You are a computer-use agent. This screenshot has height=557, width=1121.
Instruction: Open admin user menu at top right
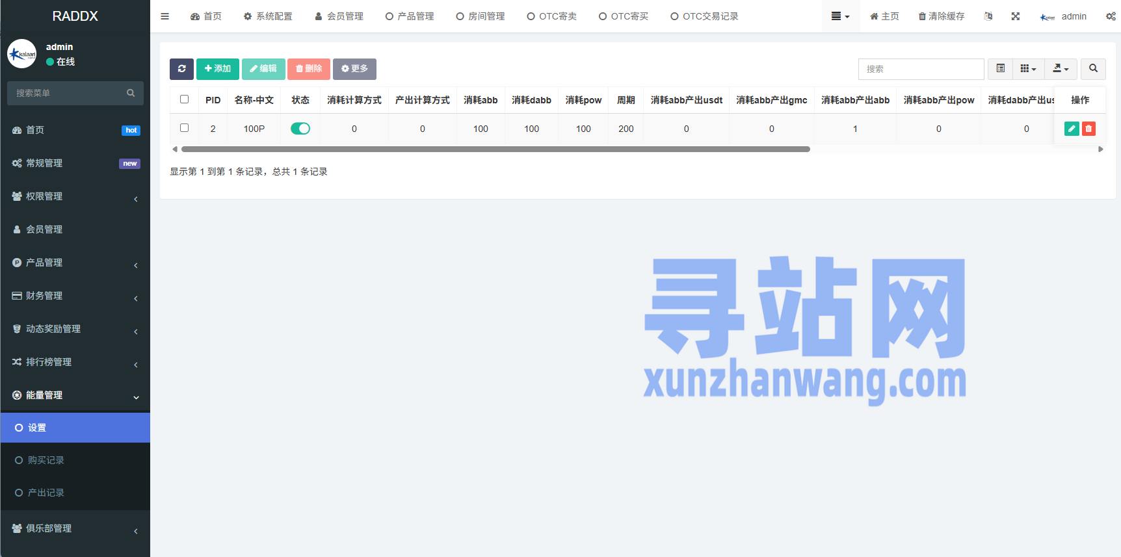(1063, 16)
